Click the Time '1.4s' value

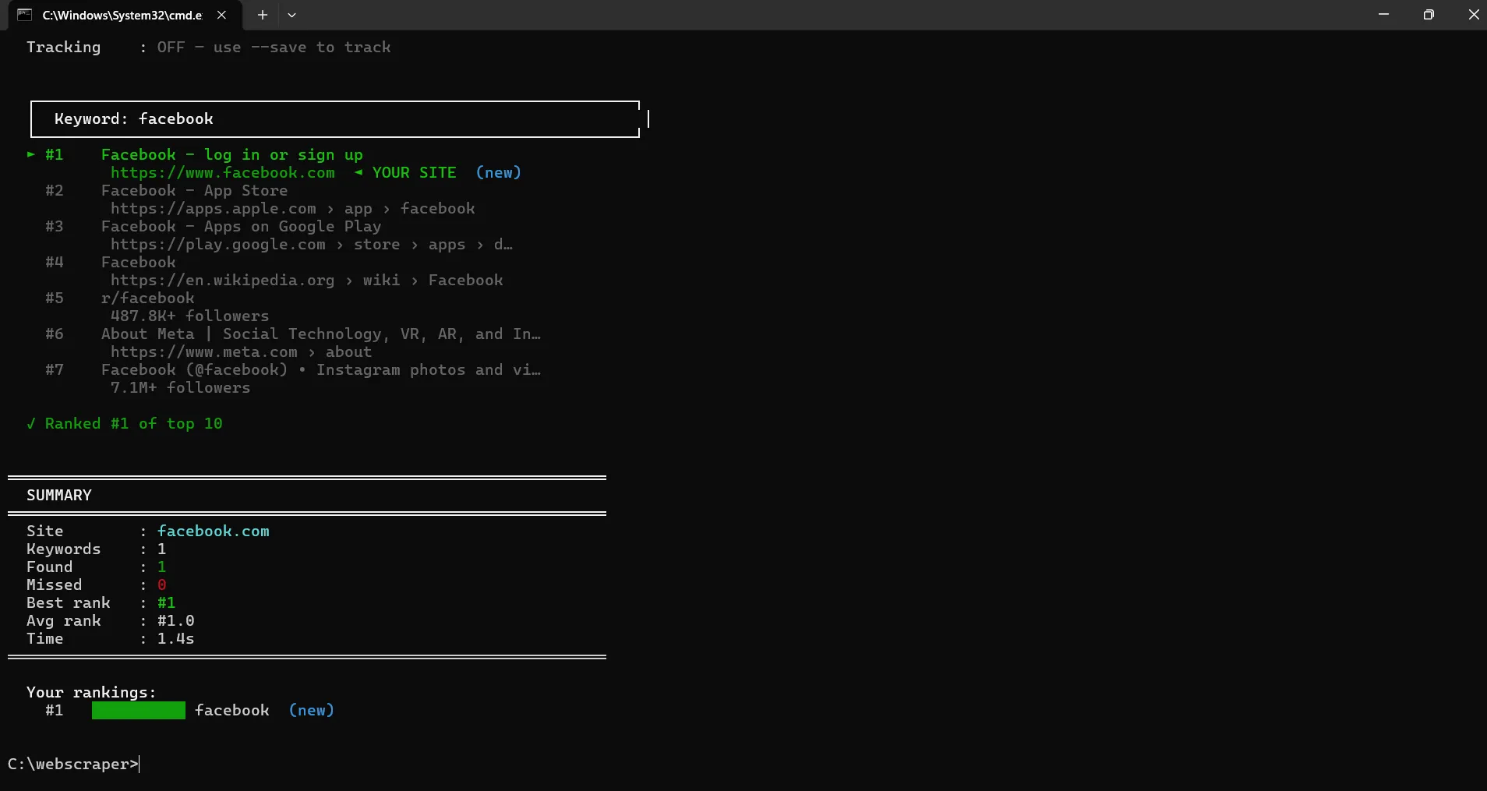tap(175, 639)
